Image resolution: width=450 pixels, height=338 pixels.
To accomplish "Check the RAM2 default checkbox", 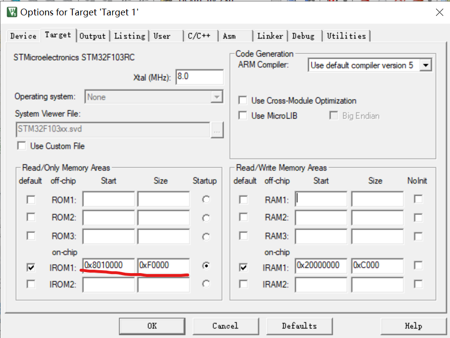I will 243,217.
